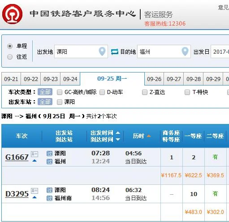Click 客运服务 header link
This screenshot has width=229, height=222.
(x=158, y=15)
